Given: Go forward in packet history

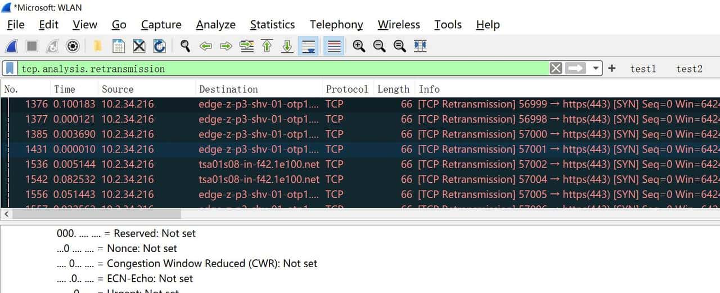Looking at the screenshot, I should (x=226, y=46).
